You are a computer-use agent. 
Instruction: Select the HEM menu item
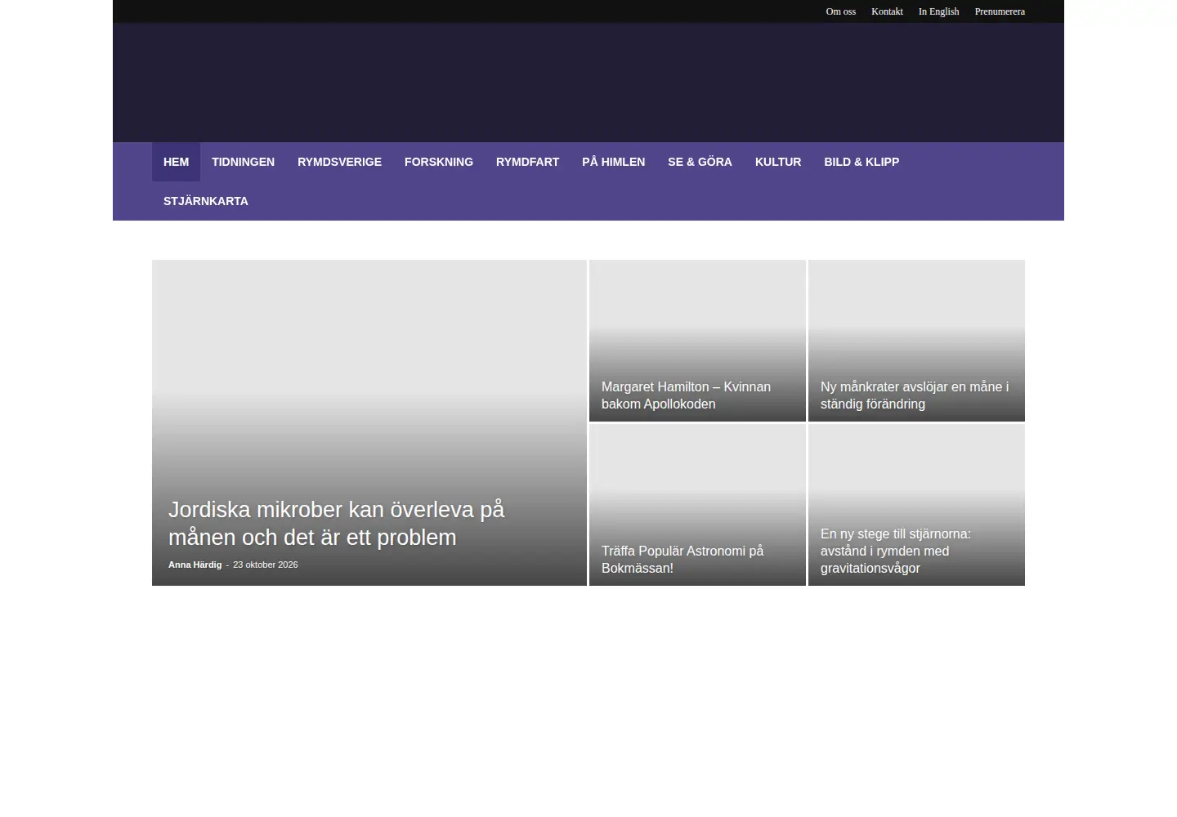coord(176,162)
